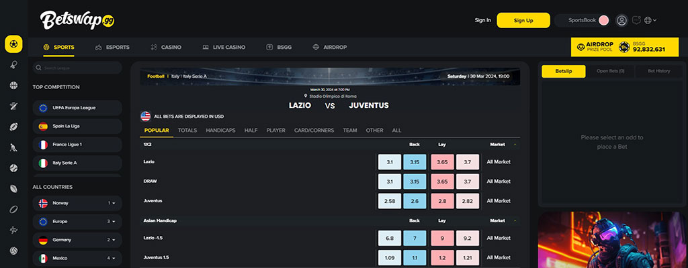Open Italy Serie A competition in sidebar
Screen dimensions: 688x268
[77, 163]
